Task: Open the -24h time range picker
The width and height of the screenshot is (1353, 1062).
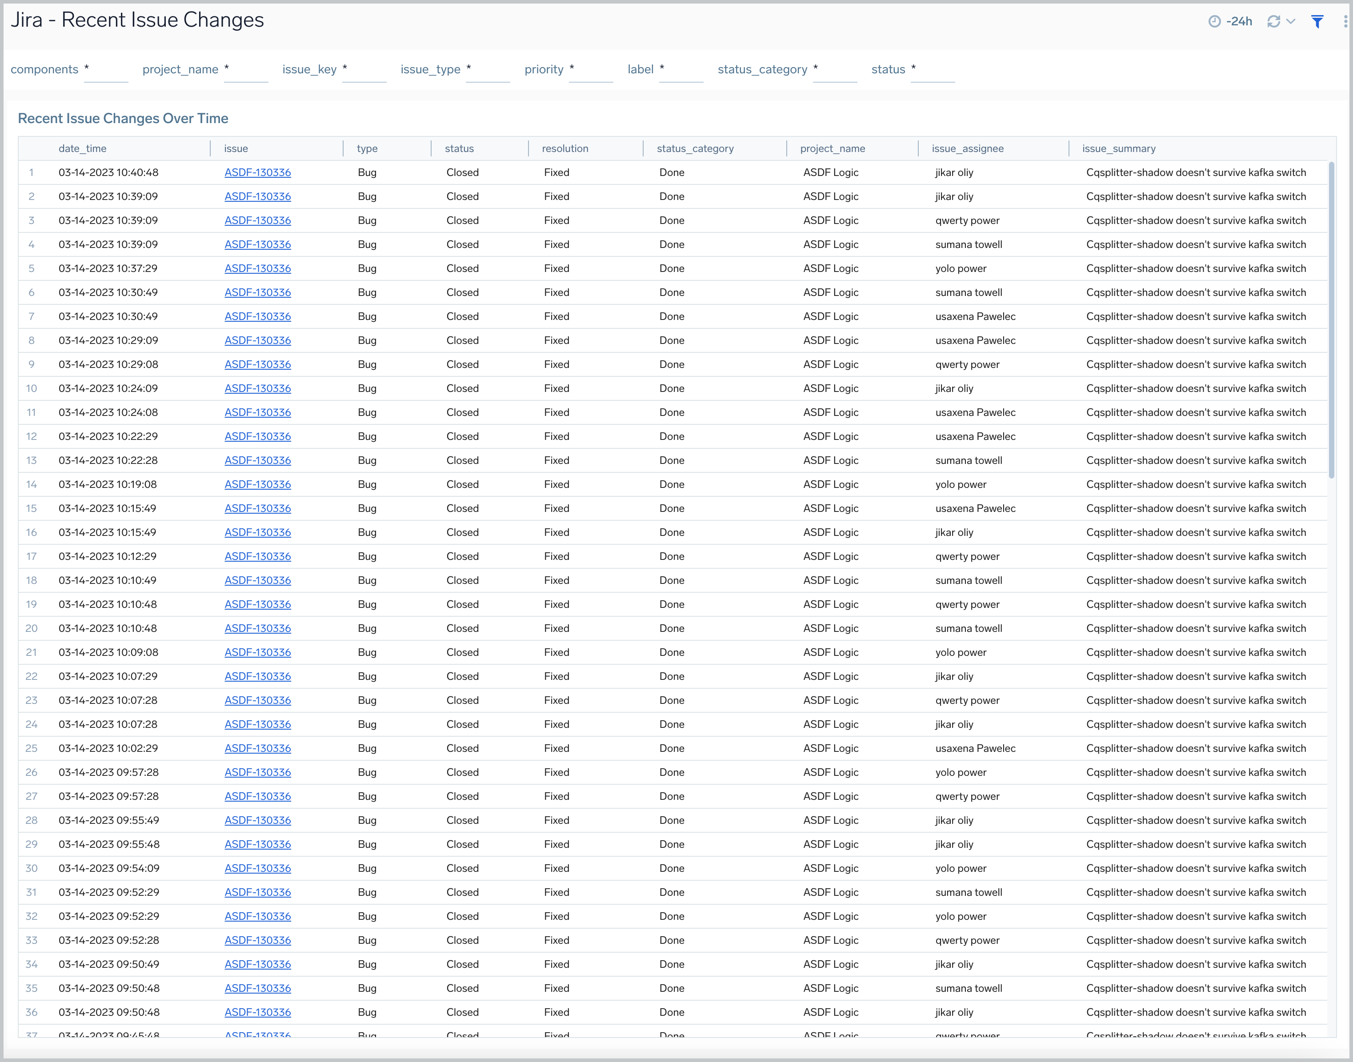Action: (1230, 21)
